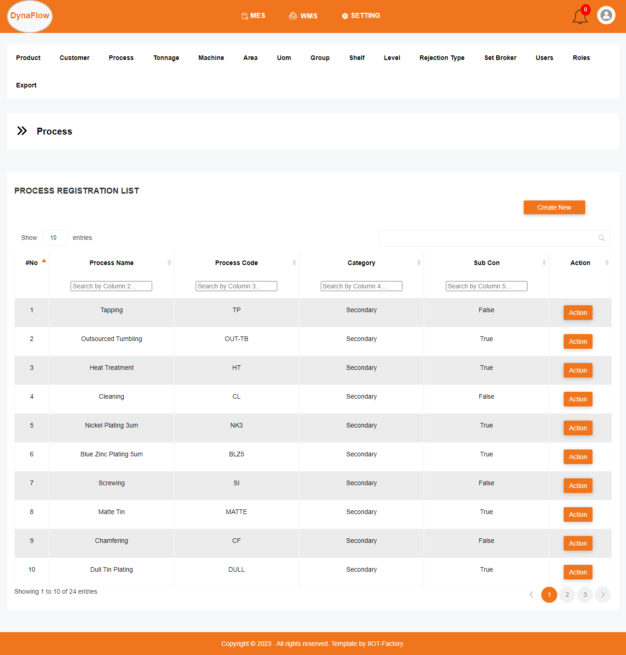Open the SETTING menu

[361, 16]
